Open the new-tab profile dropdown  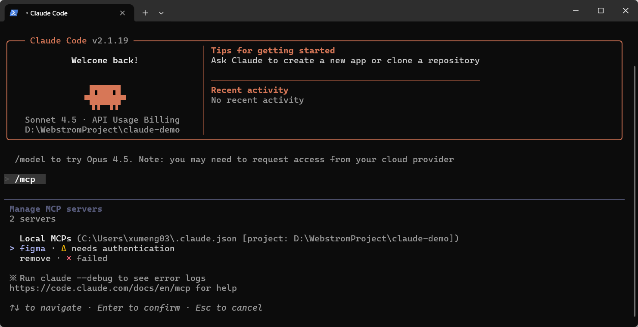161,13
